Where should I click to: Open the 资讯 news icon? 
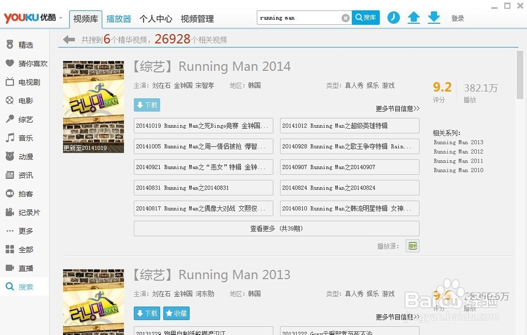(9, 175)
